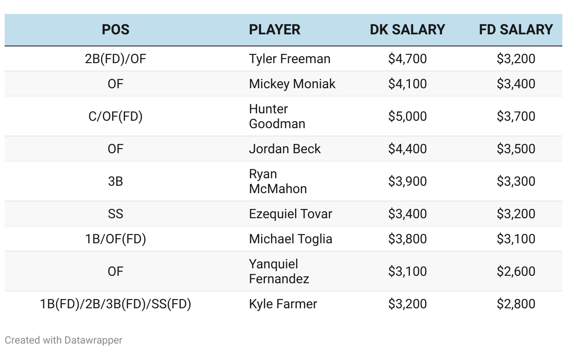Select the PLAYER column header

275,30
